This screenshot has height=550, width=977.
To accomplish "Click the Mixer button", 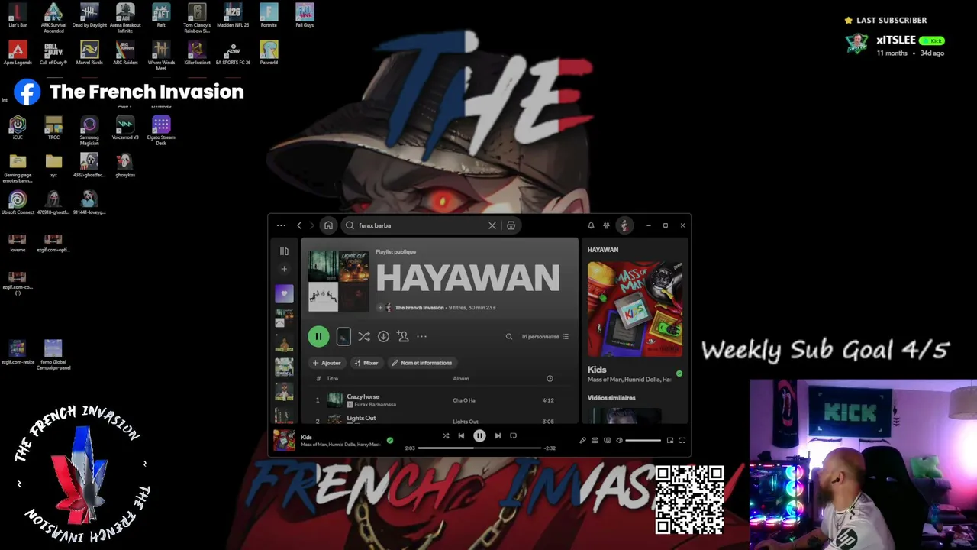I will pyautogui.click(x=366, y=363).
